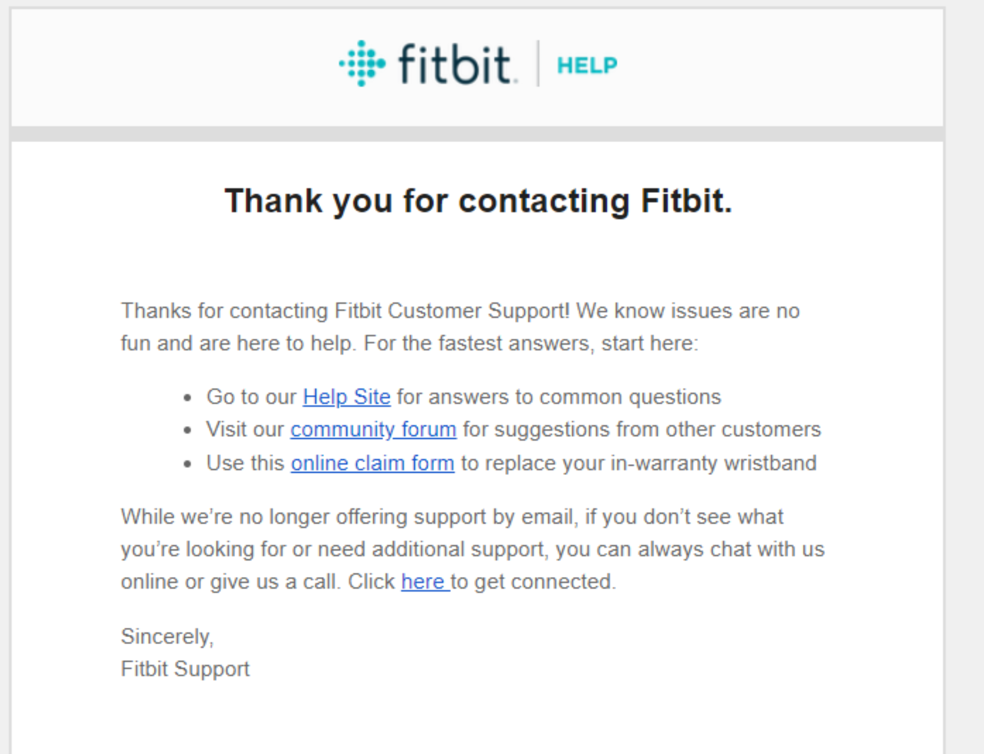984x754 pixels.
Task: Click the bullet dot before "Visit our"
Action: click(x=188, y=431)
